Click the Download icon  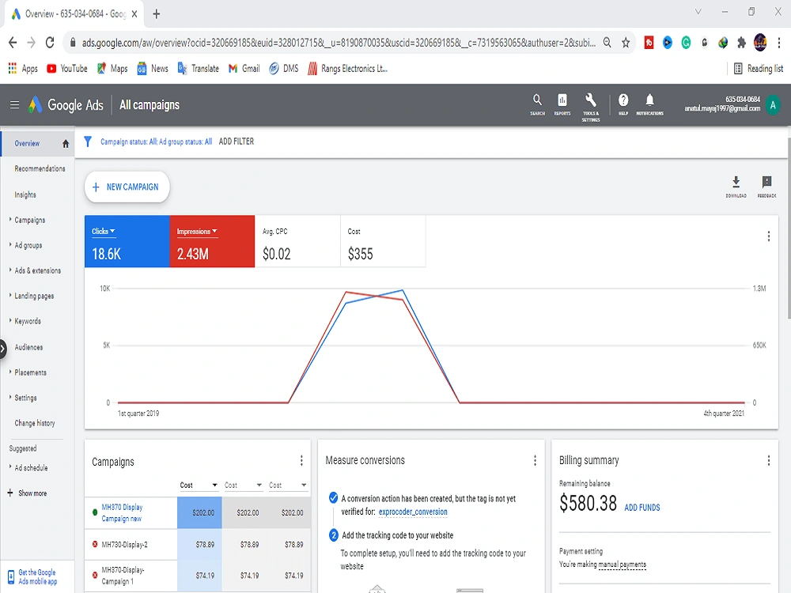point(736,187)
